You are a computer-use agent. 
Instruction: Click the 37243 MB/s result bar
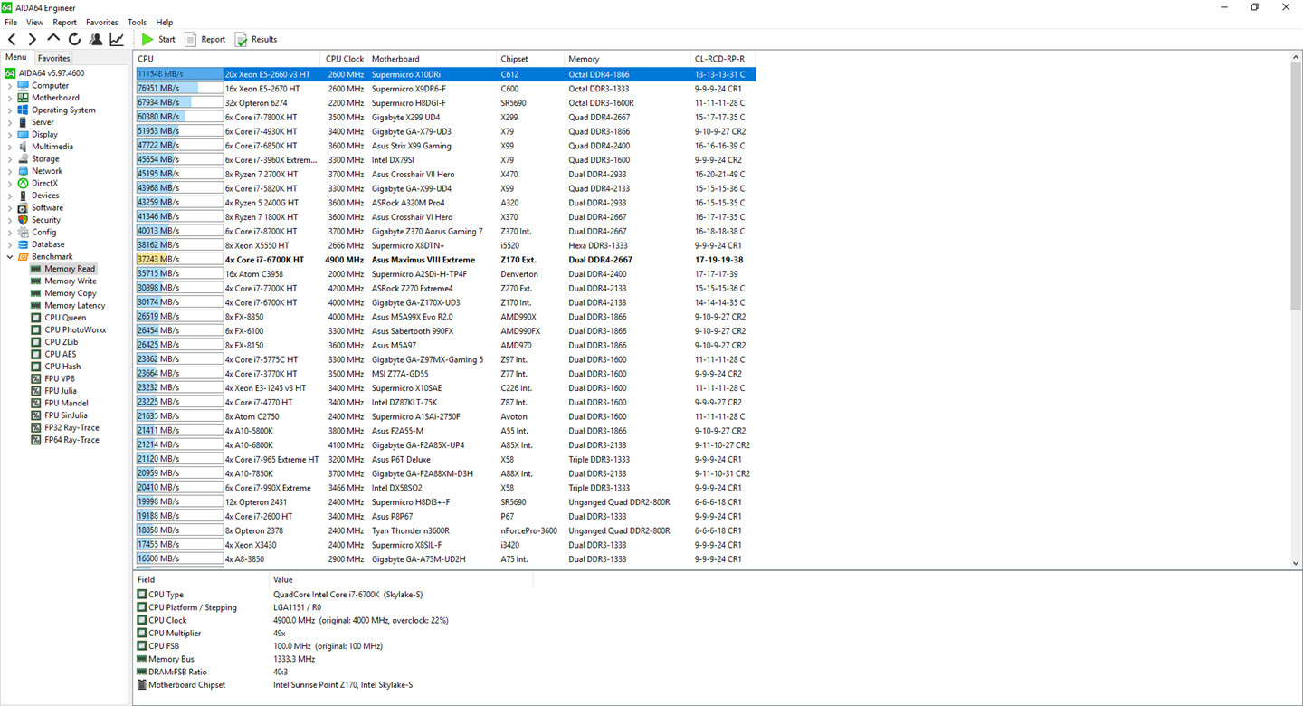(x=179, y=260)
